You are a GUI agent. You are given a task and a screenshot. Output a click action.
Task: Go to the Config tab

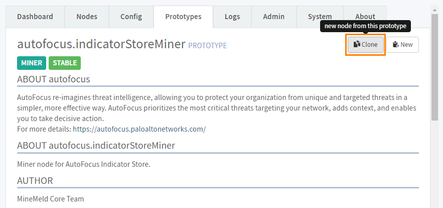pyautogui.click(x=131, y=17)
